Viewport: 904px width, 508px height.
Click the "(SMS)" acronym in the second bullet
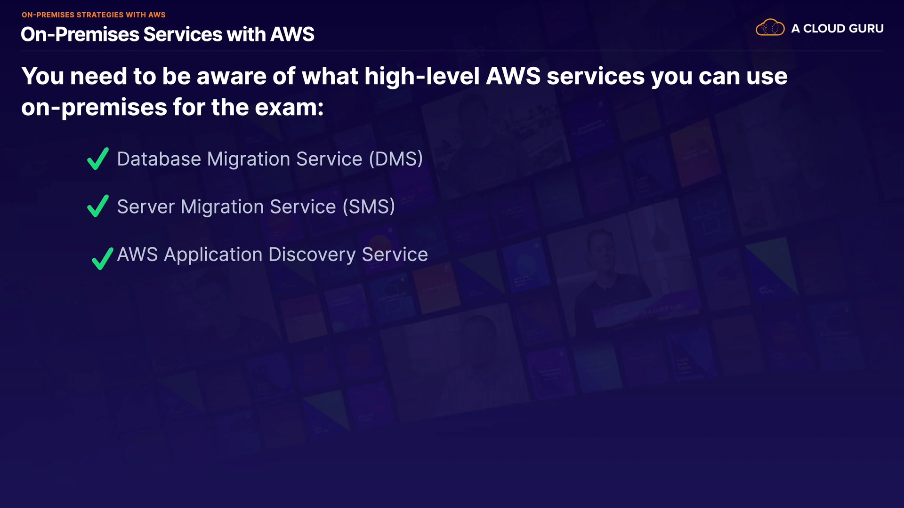369,207
